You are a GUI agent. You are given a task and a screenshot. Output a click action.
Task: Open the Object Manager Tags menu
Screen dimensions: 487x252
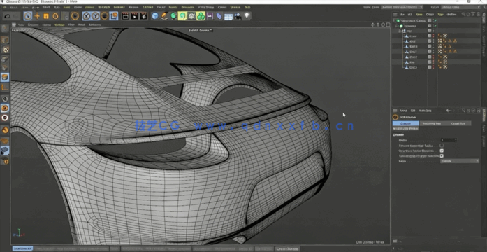coord(440,14)
